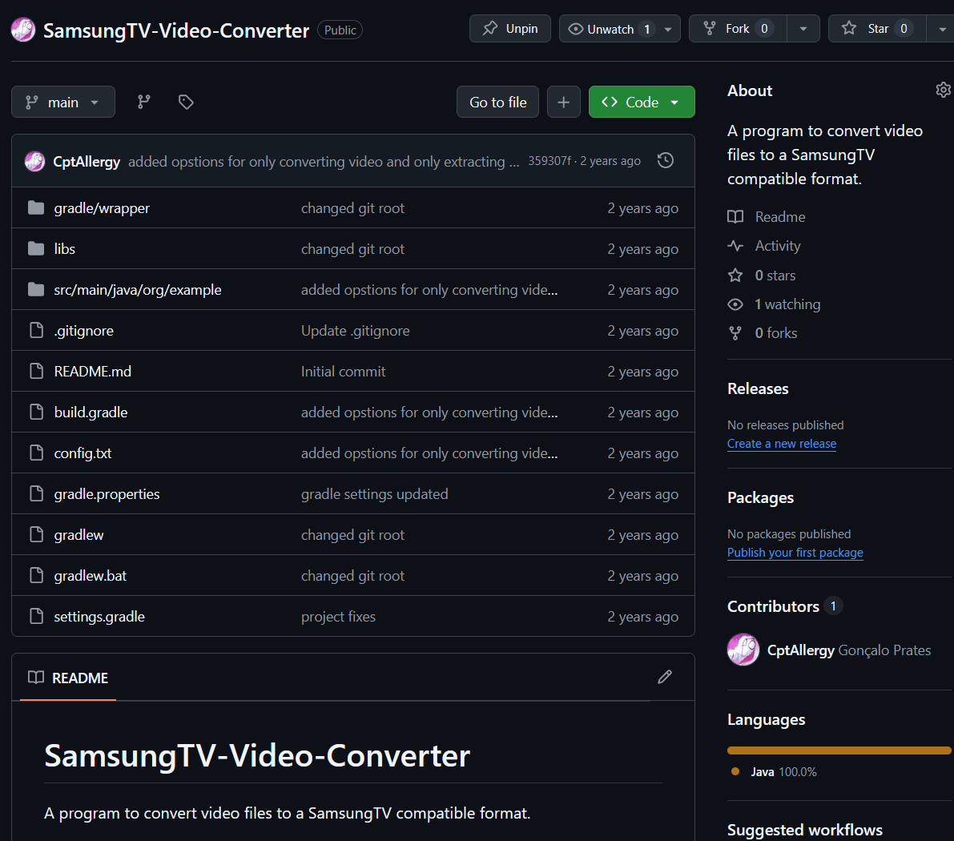Open the Packages heading

point(760,497)
